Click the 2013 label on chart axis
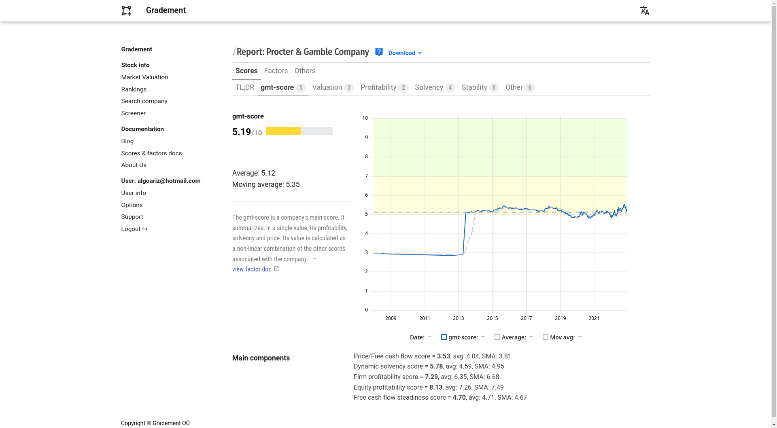 point(458,318)
